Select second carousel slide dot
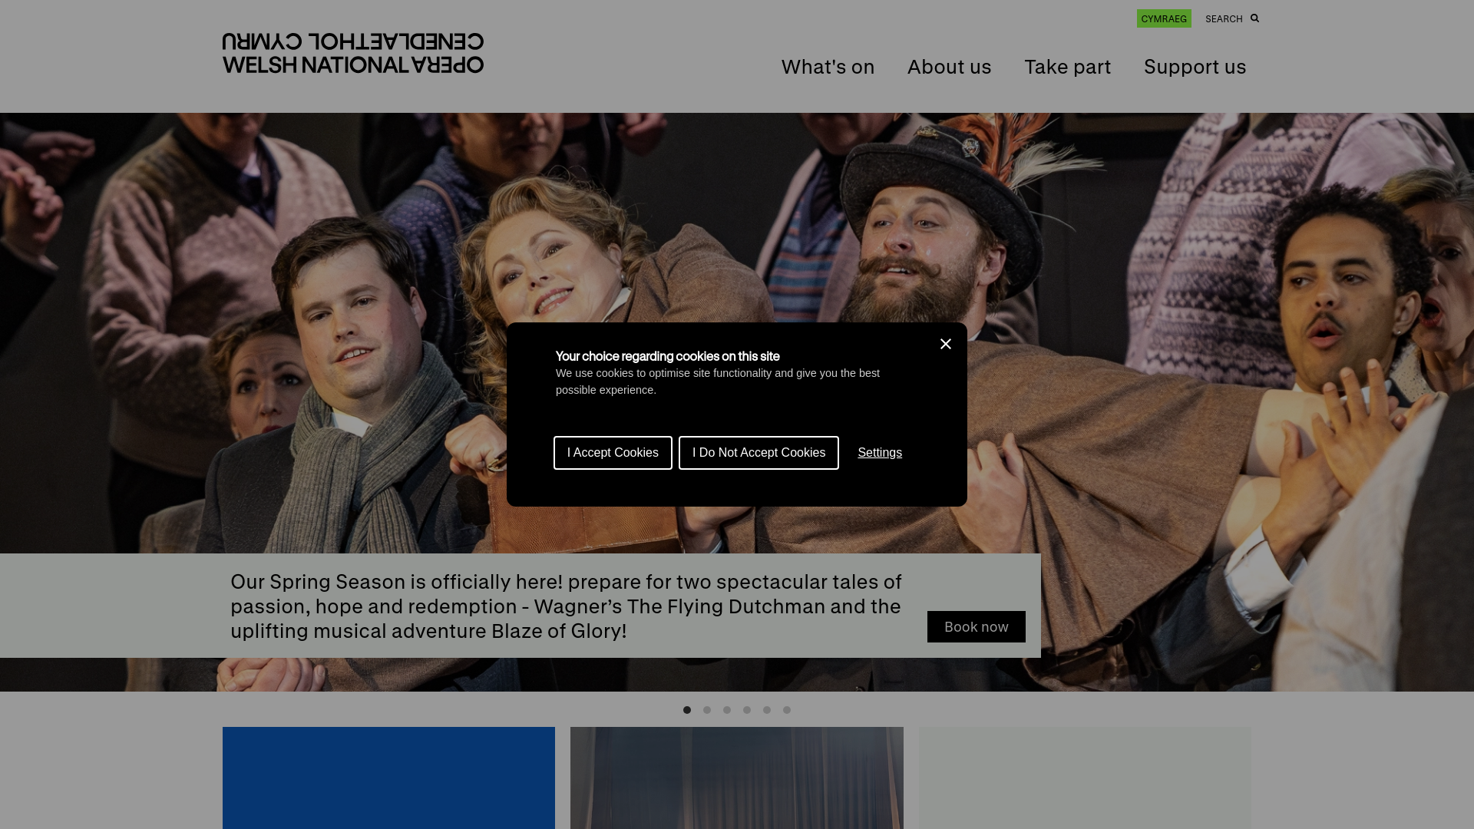The width and height of the screenshot is (1474, 829). tap(707, 710)
